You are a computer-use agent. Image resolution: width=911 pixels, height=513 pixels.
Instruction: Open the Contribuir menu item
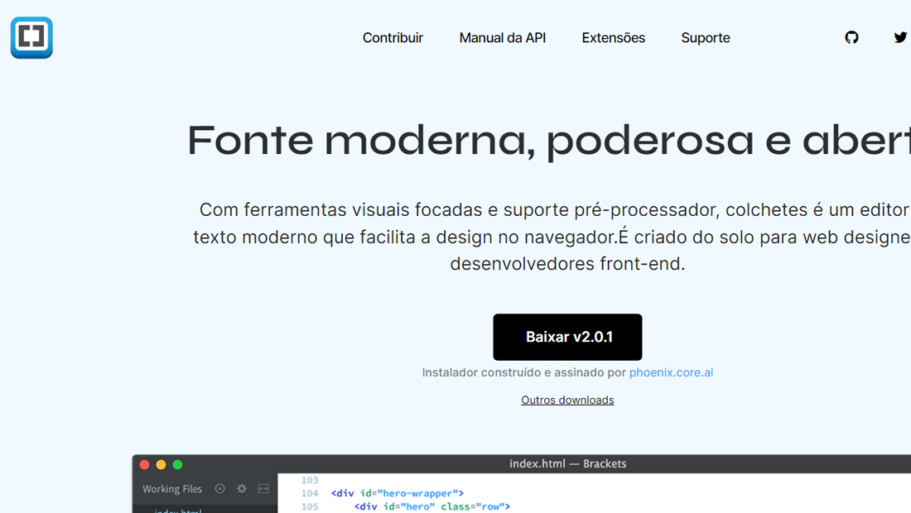pyautogui.click(x=393, y=38)
